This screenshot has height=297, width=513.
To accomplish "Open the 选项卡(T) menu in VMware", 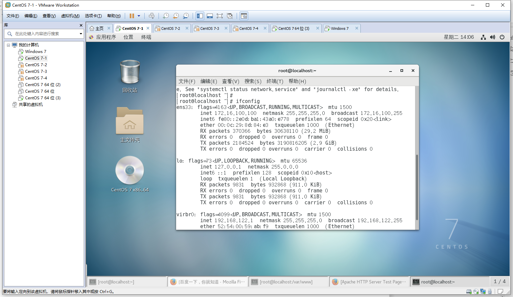I will pyautogui.click(x=93, y=16).
